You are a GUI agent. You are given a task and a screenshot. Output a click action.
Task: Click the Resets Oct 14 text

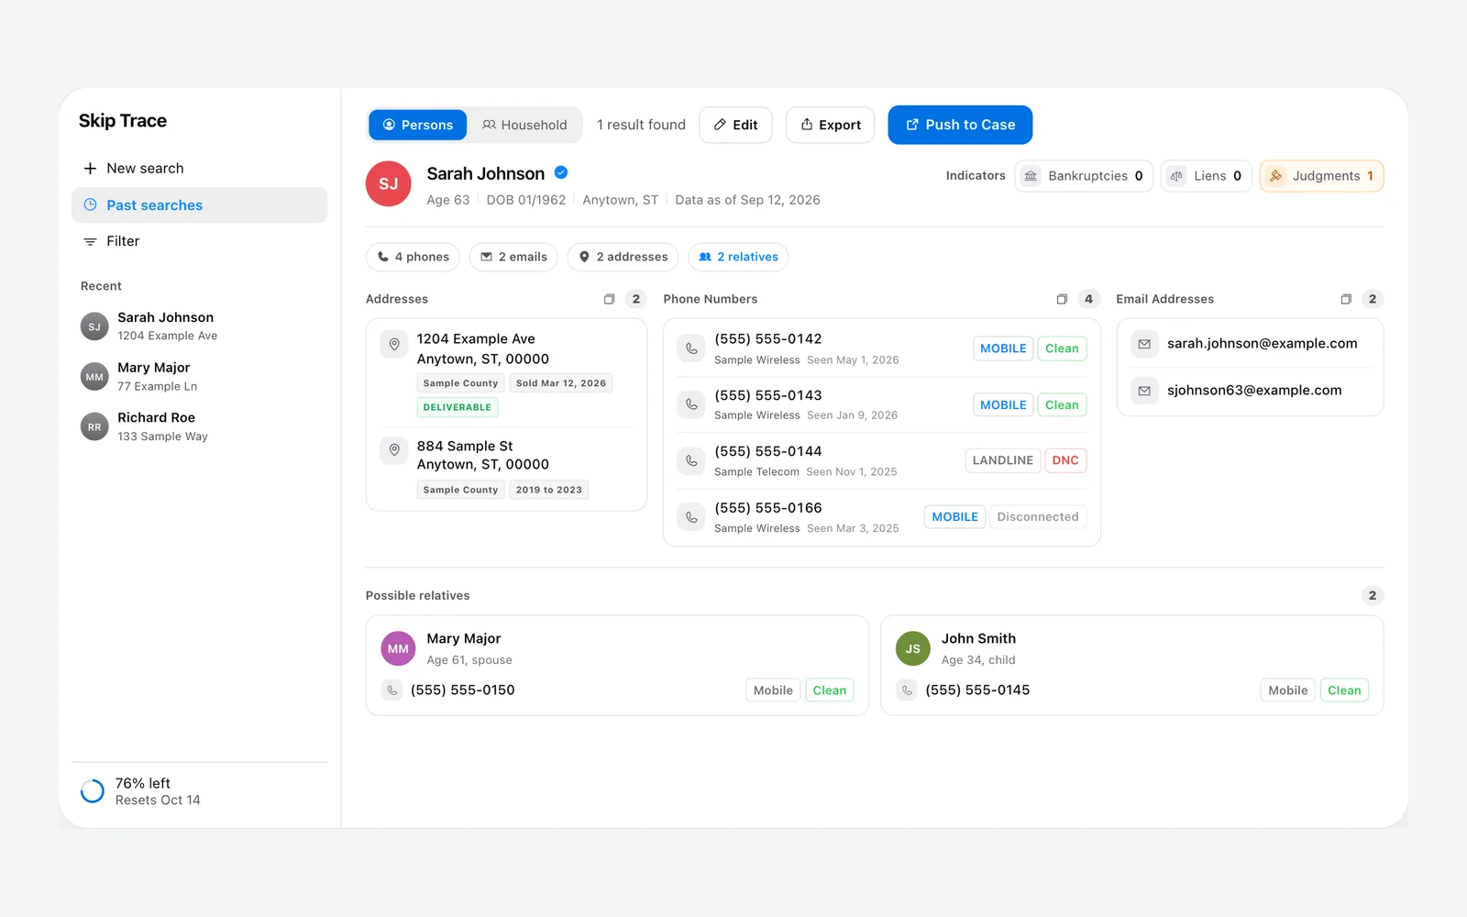[x=158, y=801]
